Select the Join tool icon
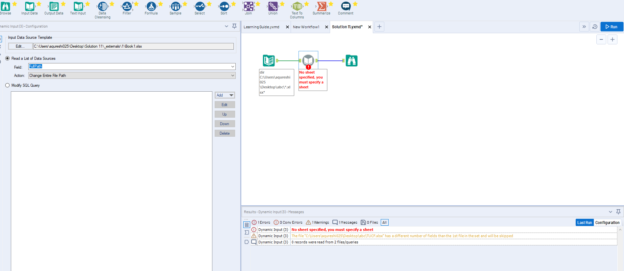This screenshot has width=624, height=271. pyautogui.click(x=249, y=6)
